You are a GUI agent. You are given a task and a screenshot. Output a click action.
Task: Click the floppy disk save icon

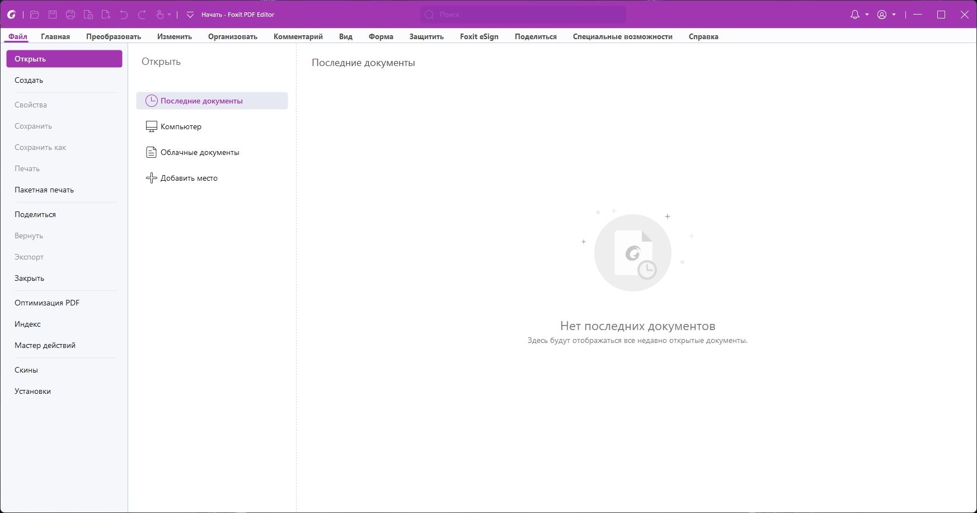point(52,15)
